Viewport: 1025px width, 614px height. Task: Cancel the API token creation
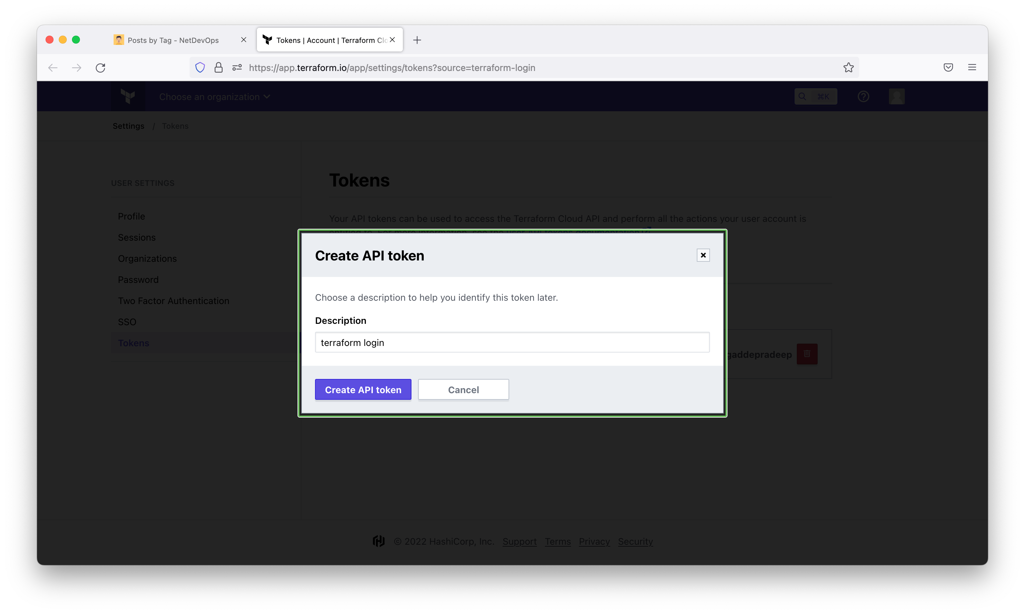tap(463, 389)
